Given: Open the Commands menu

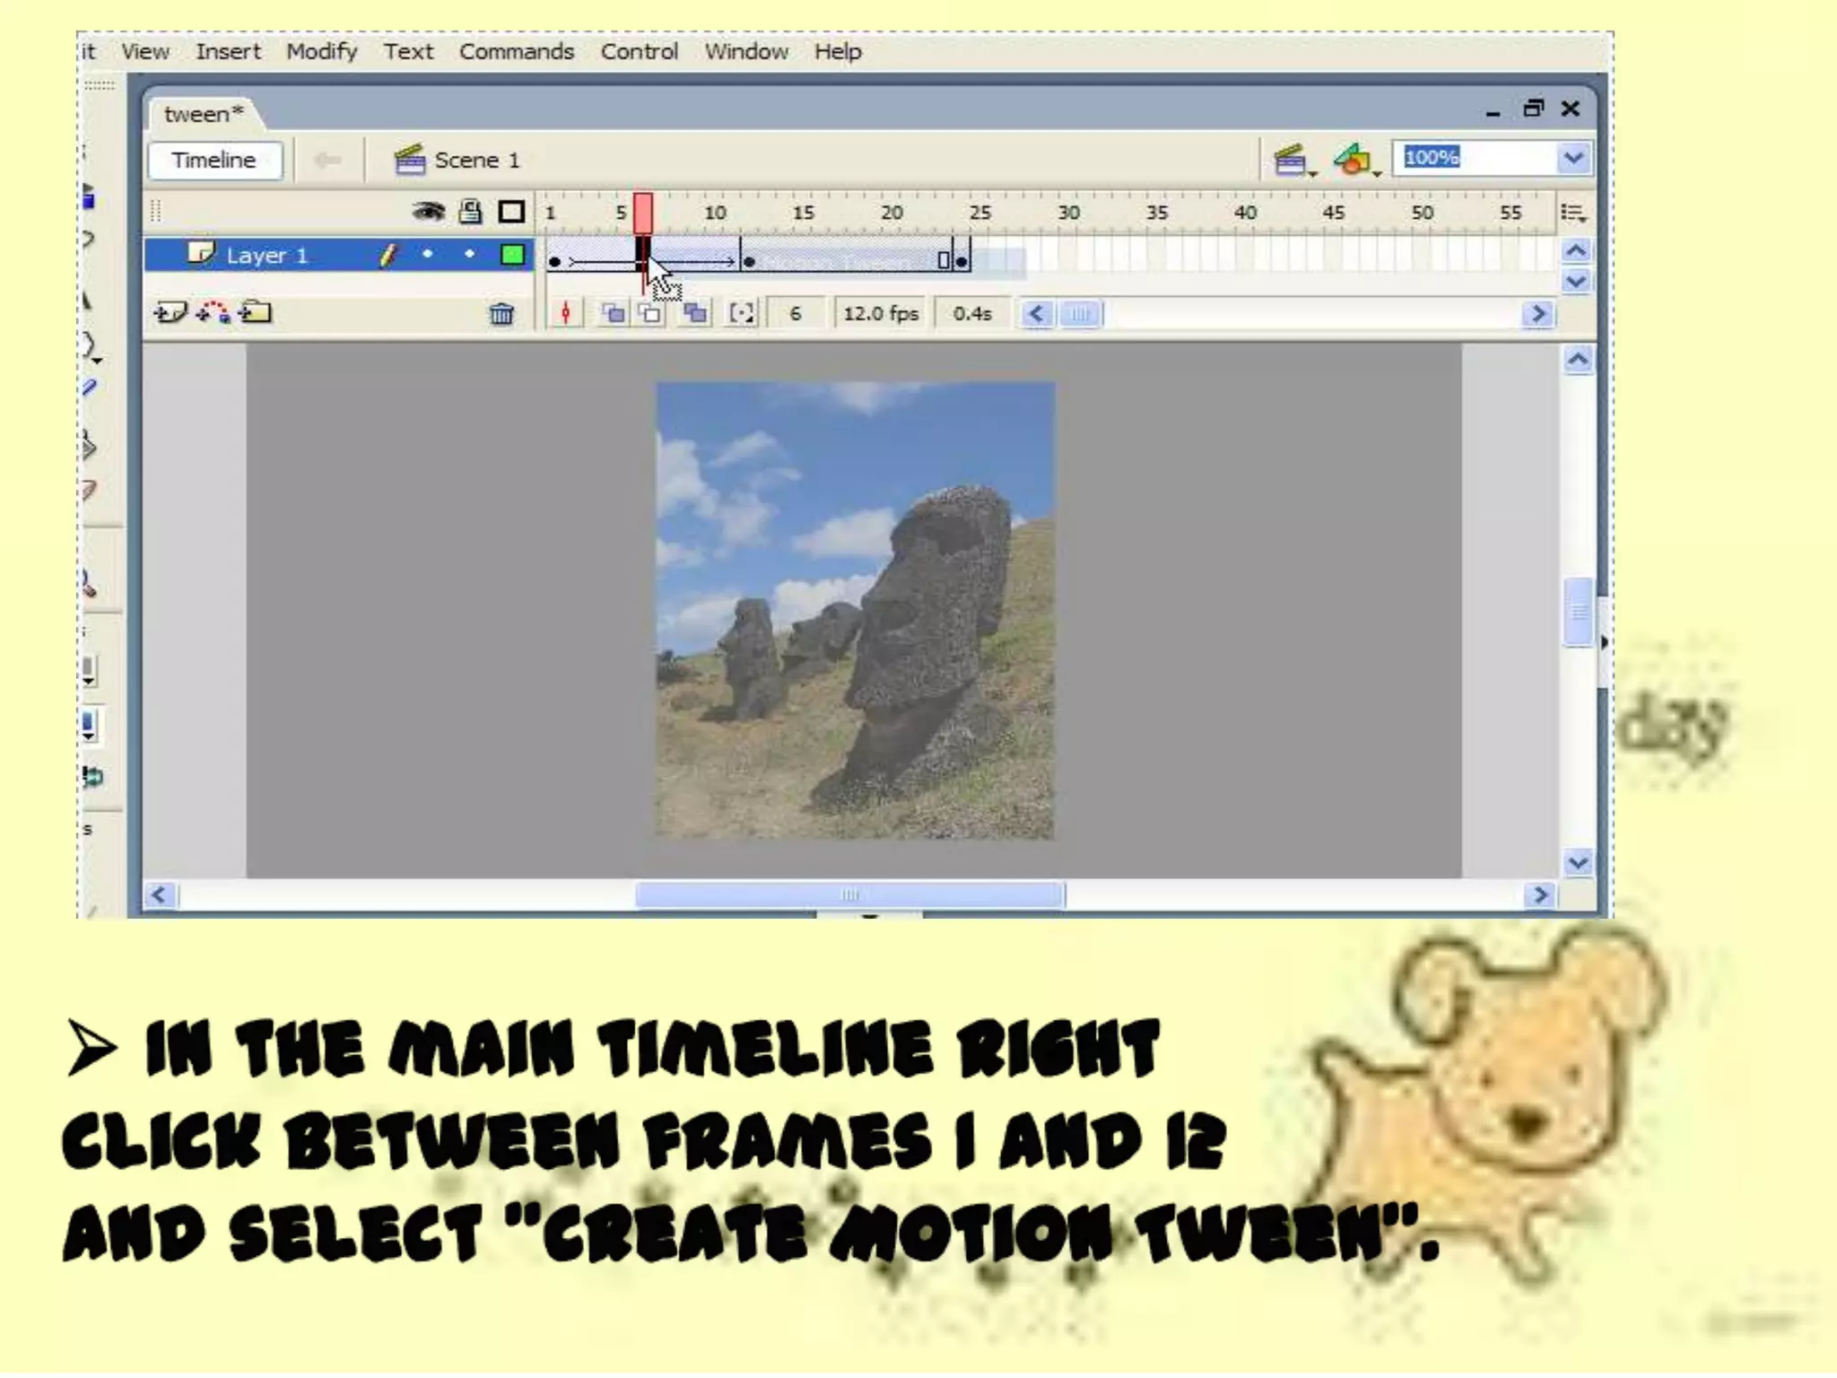Looking at the screenshot, I should (516, 52).
